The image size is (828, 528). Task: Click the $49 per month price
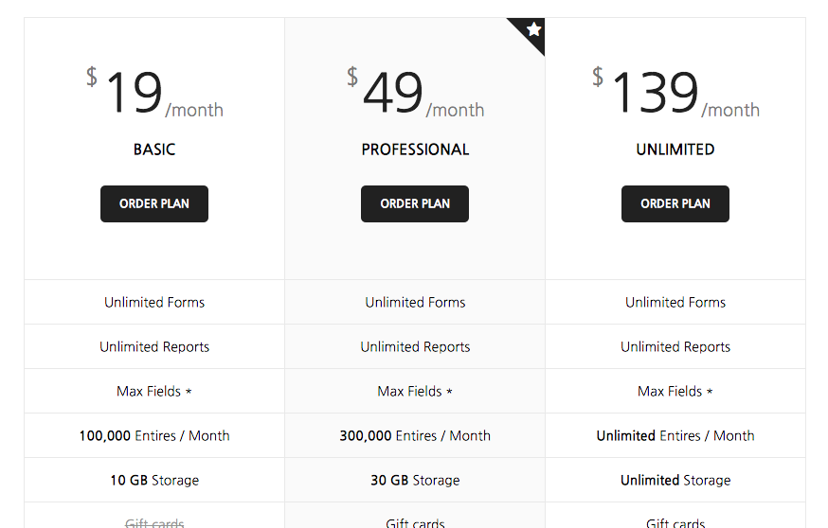click(415, 95)
